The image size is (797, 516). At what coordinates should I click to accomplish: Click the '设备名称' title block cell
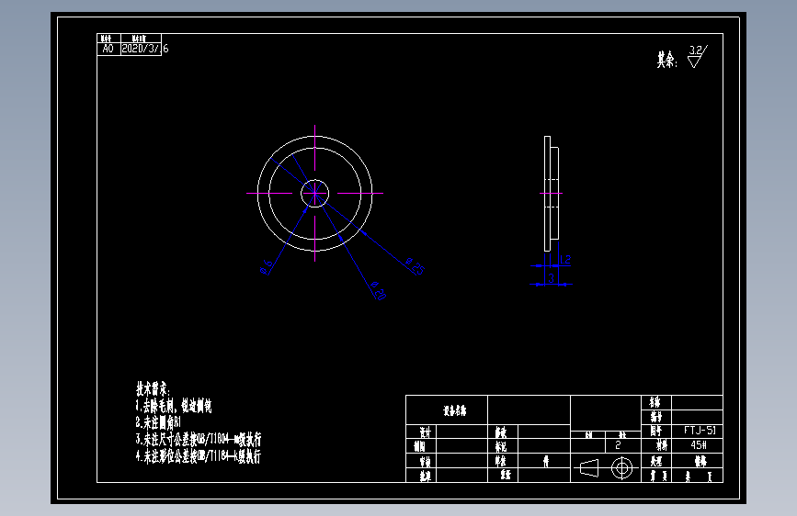pyautogui.click(x=447, y=410)
